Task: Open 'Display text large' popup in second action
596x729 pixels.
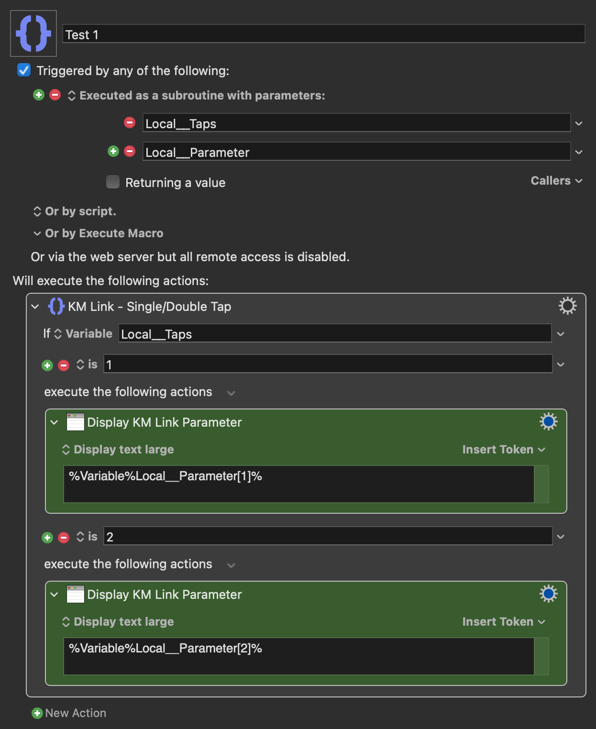Action: (x=118, y=622)
